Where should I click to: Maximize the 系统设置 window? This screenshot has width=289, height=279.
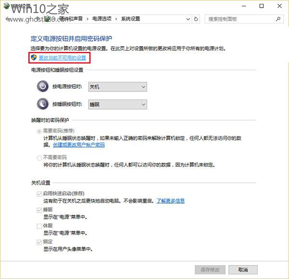262,6
